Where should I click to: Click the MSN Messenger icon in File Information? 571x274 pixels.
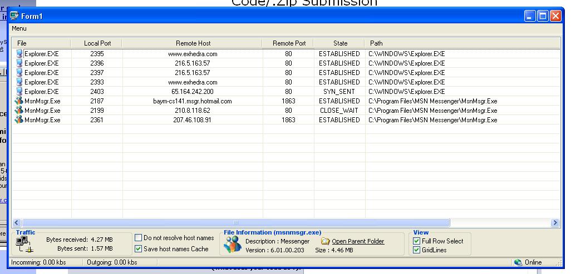coord(233,244)
